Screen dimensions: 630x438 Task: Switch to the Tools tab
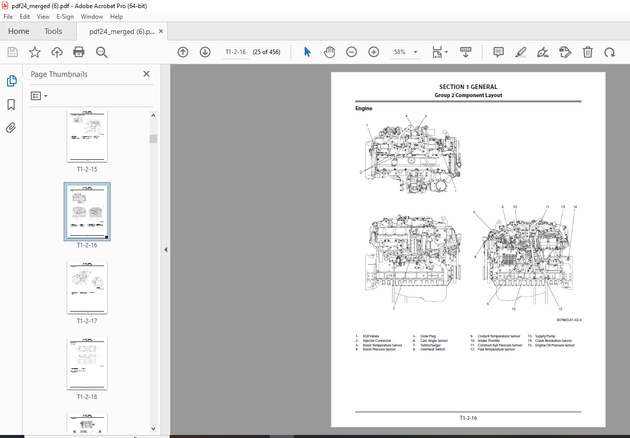click(x=53, y=31)
